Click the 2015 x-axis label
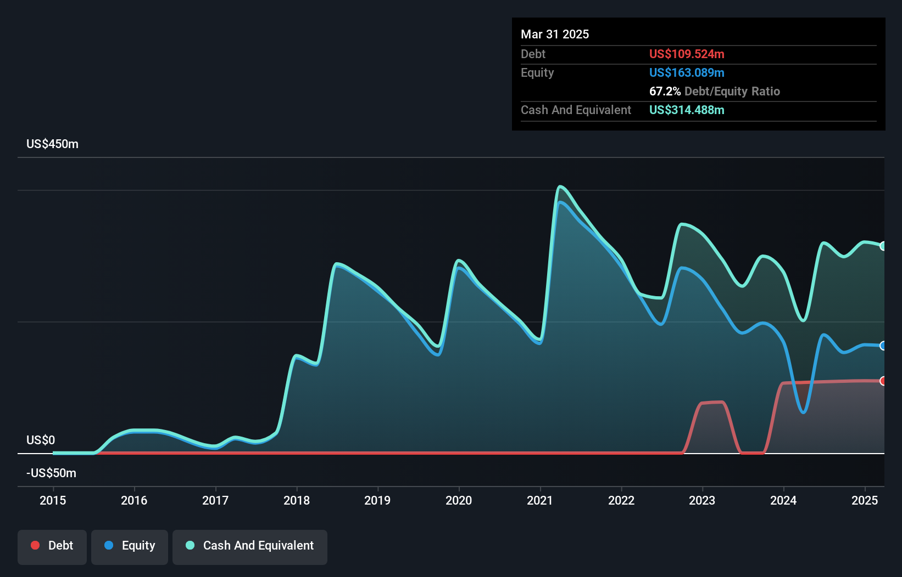The width and height of the screenshot is (902, 577). (53, 500)
